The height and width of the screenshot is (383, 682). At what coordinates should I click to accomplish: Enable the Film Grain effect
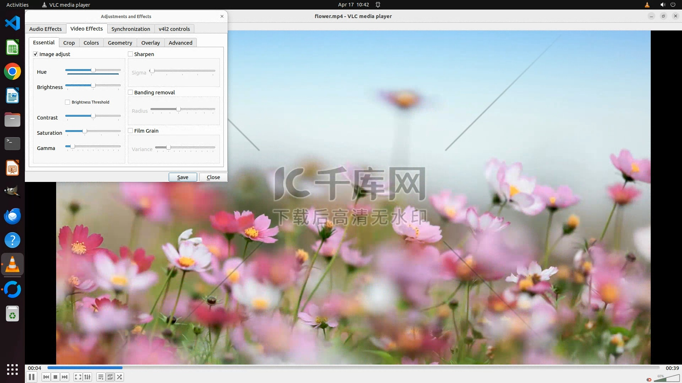[130, 131]
